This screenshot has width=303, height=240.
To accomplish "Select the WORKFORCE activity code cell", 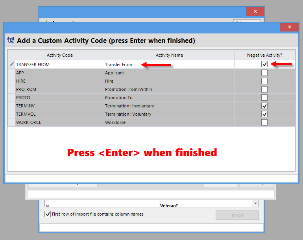I will pos(59,122).
